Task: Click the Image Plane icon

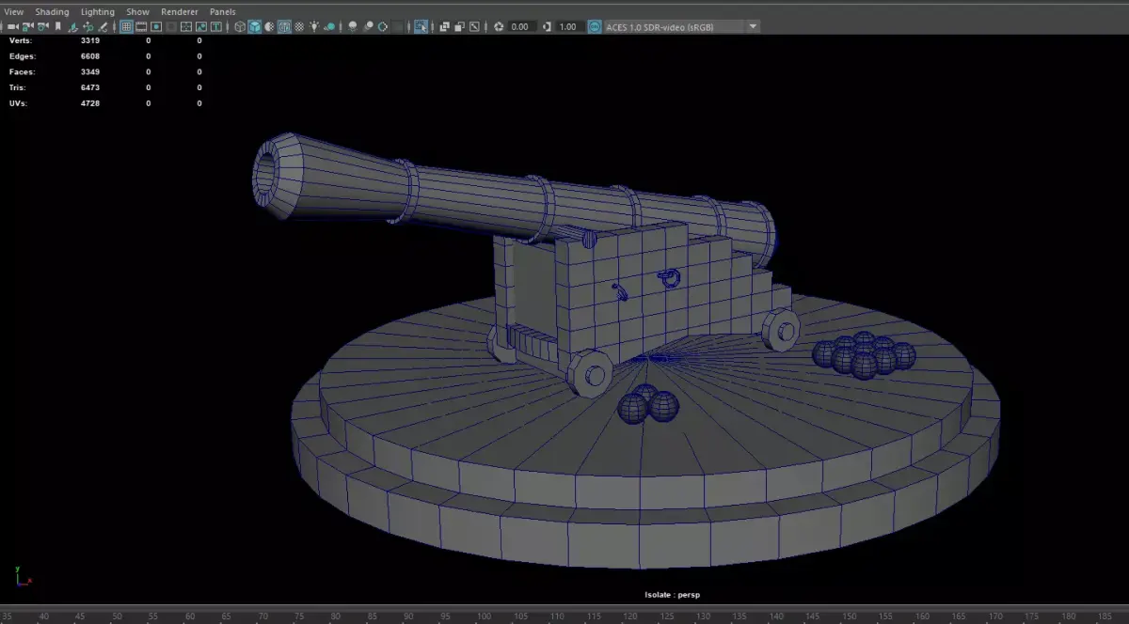Action: click(72, 26)
